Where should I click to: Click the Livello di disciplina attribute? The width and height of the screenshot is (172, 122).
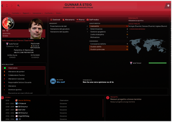(109, 35)
